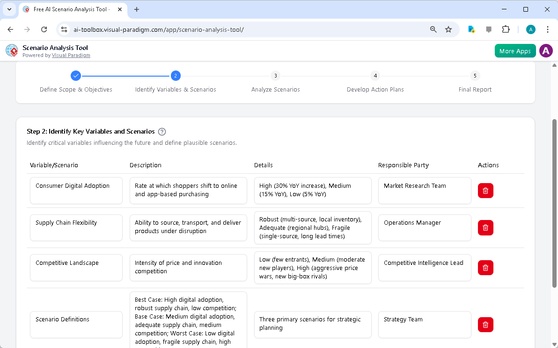Delete the Supply Chain Flexibility row

coord(485,227)
